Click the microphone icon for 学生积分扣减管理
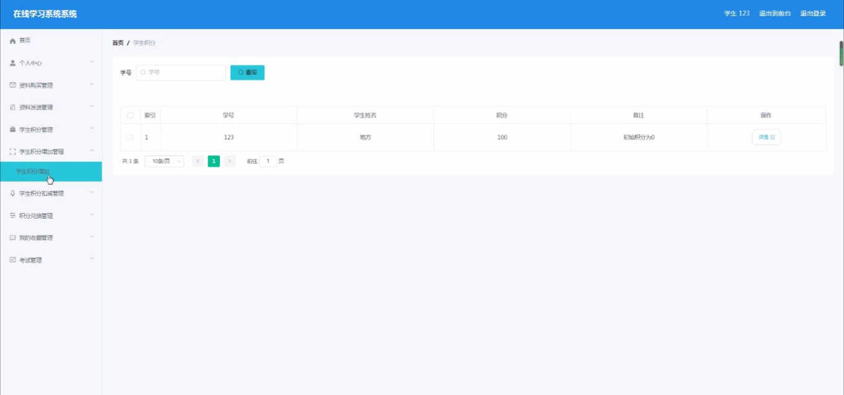This screenshot has height=395, width=844. tap(12, 193)
